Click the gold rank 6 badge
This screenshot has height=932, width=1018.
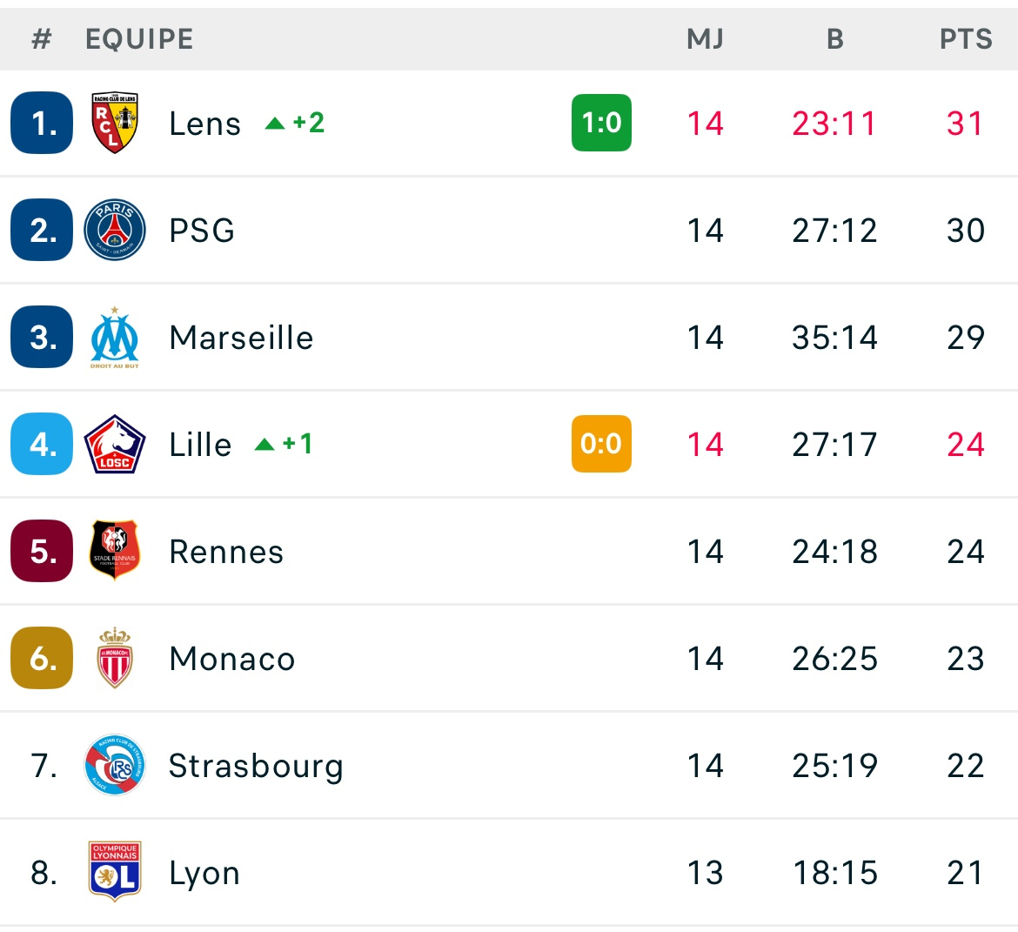(42, 659)
